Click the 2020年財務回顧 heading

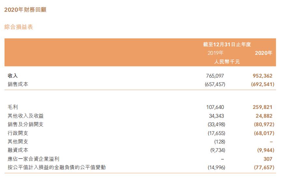point(25,9)
